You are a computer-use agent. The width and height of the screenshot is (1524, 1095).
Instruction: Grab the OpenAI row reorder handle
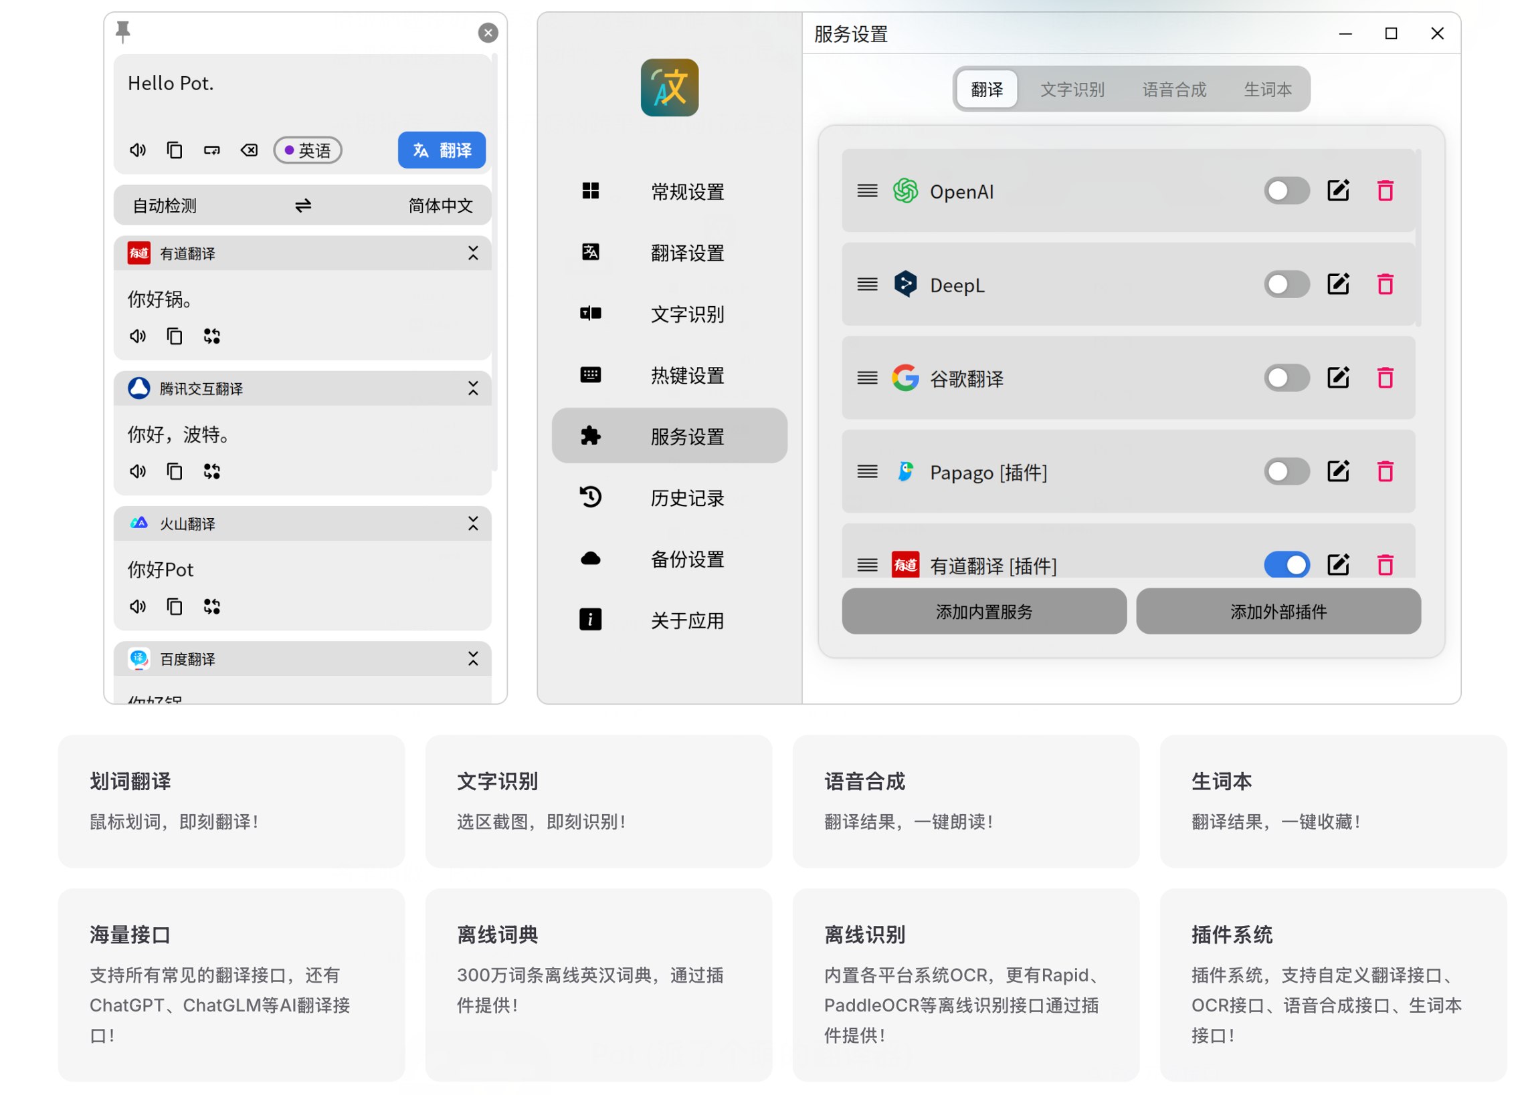tap(867, 191)
